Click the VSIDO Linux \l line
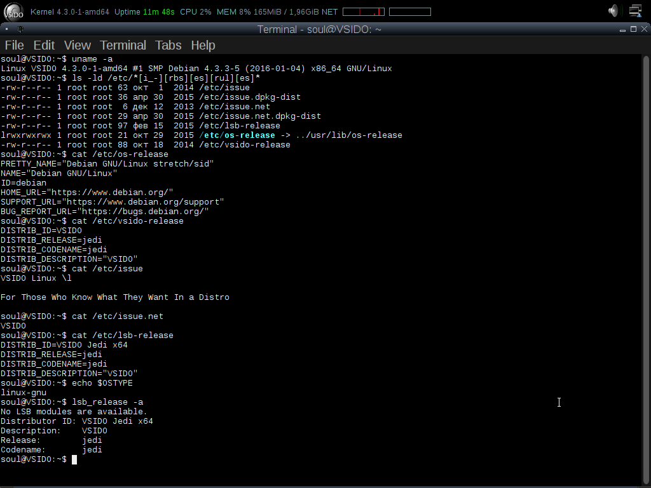Screen dimensions: 651x488 point(36,278)
